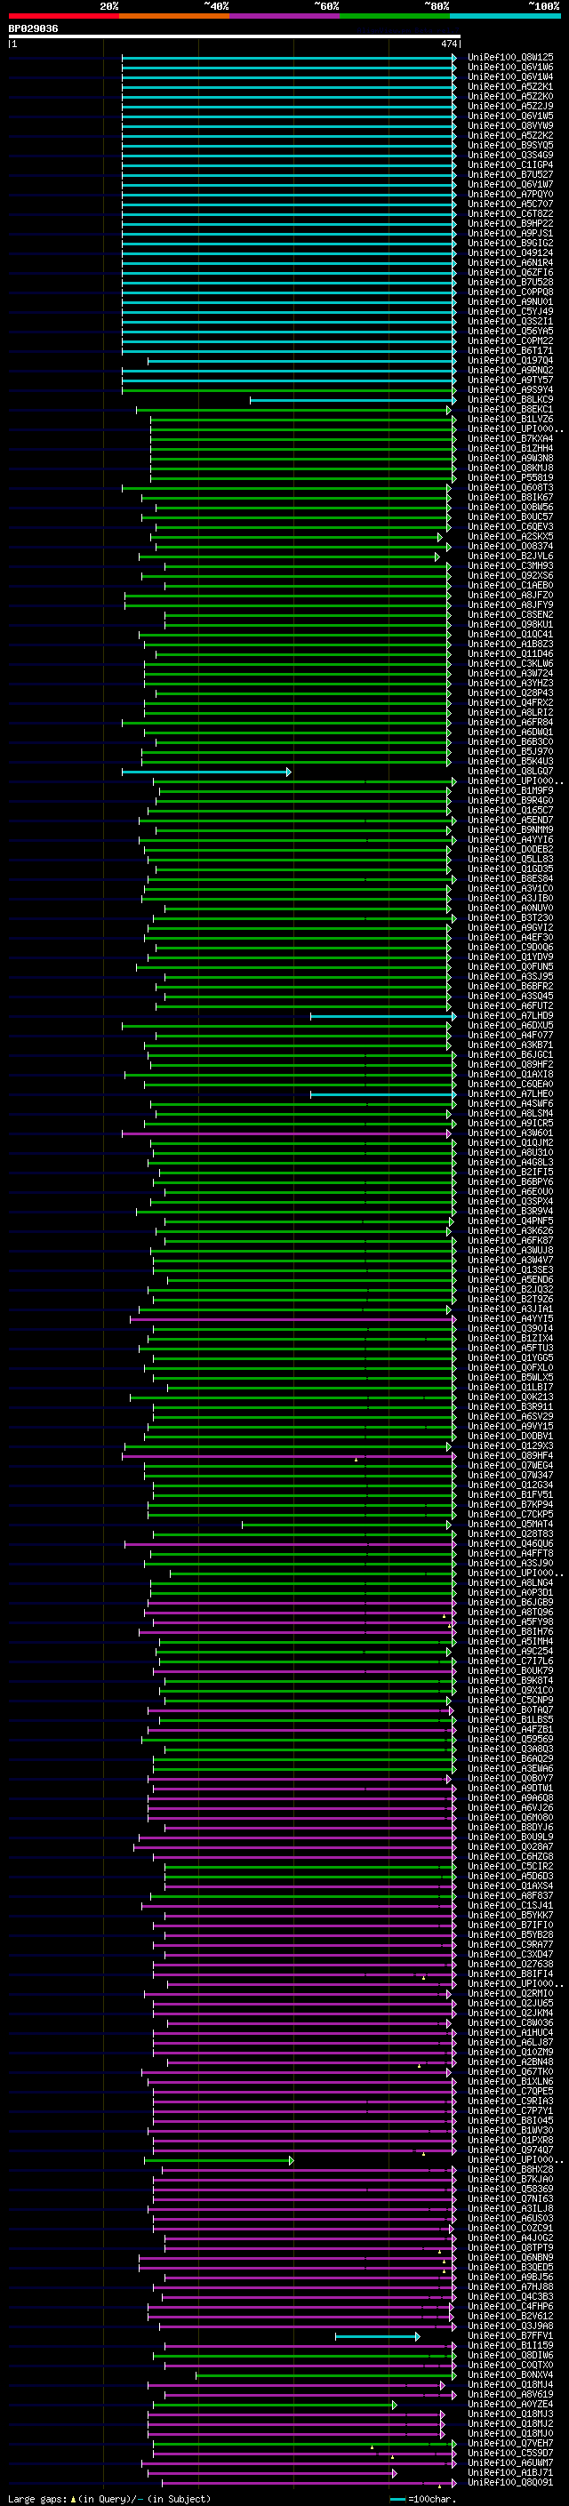This screenshot has width=569, height=2506.
Task: Select the UniRef100_A3W601 hit label
Action: click(510, 1133)
